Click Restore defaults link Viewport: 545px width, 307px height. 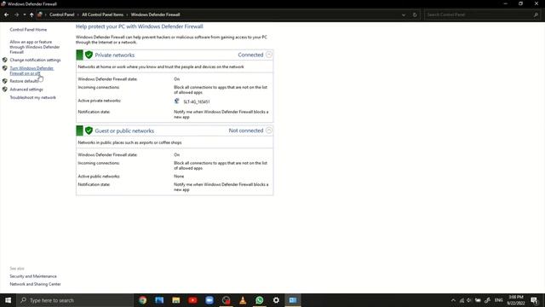click(x=24, y=81)
